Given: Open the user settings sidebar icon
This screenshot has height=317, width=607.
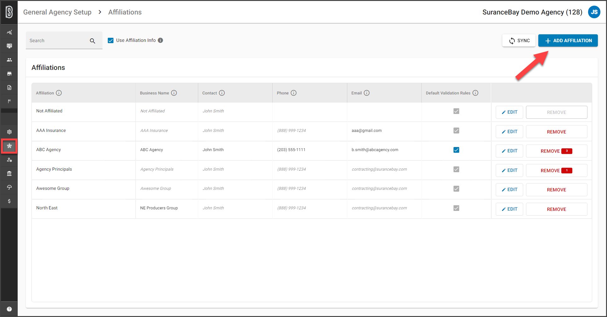Looking at the screenshot, I should pyautogui.click(x=9, y=160).
